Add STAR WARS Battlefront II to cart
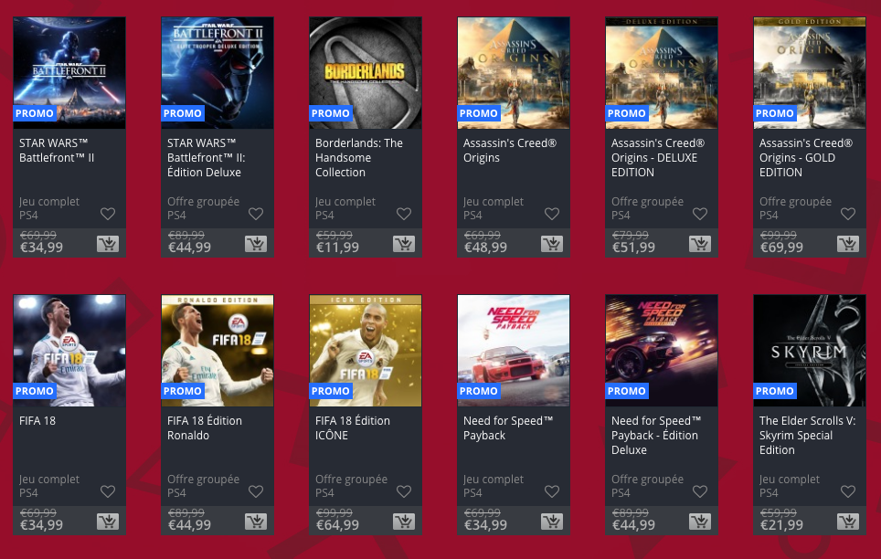The width and height of the screenshot is (881, 559). (107, 244)
